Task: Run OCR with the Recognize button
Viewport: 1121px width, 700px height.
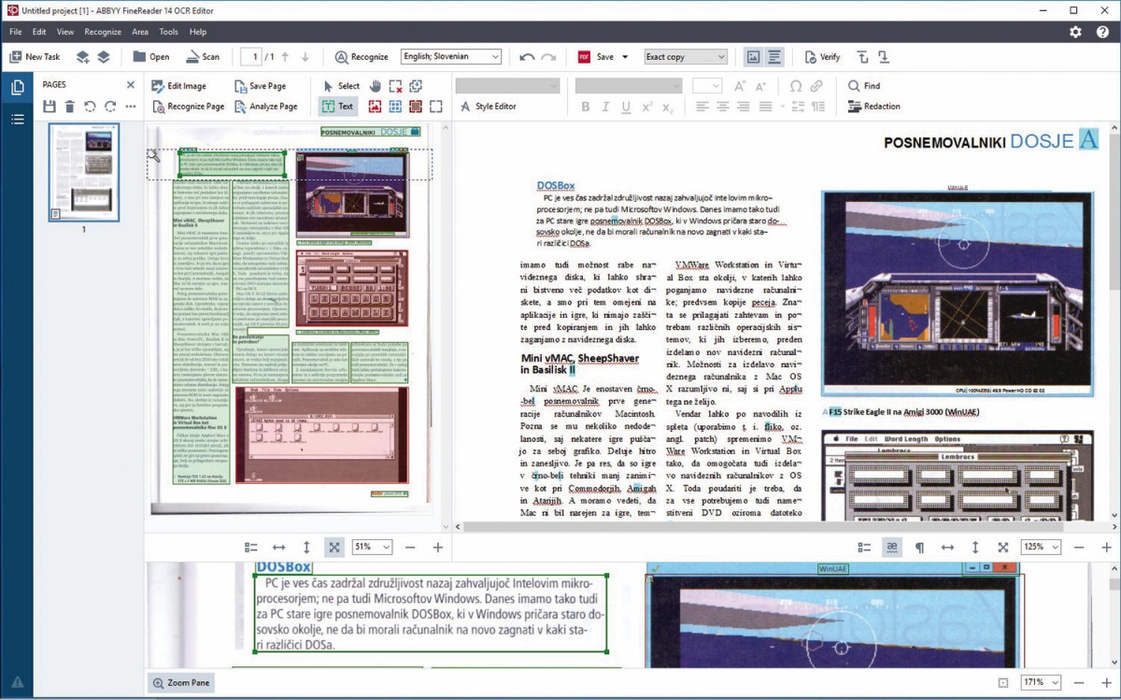Action: [x=361, y=57]
